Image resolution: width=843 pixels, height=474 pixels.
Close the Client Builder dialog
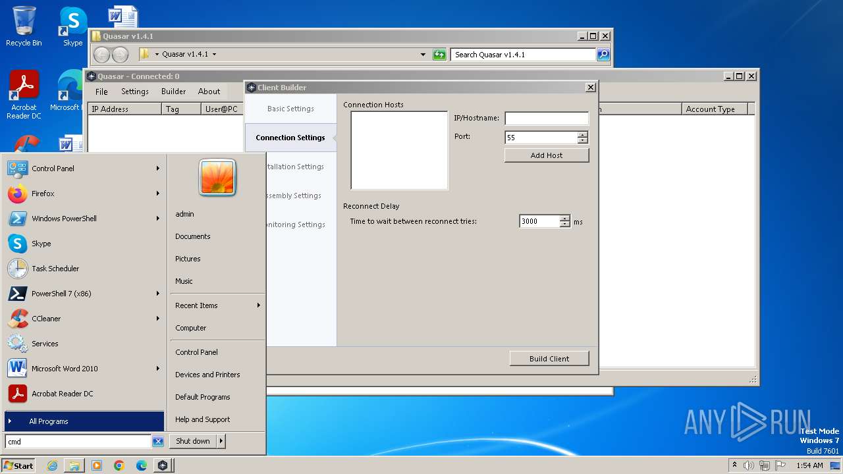pyautogui.click(x=591, y=87)
